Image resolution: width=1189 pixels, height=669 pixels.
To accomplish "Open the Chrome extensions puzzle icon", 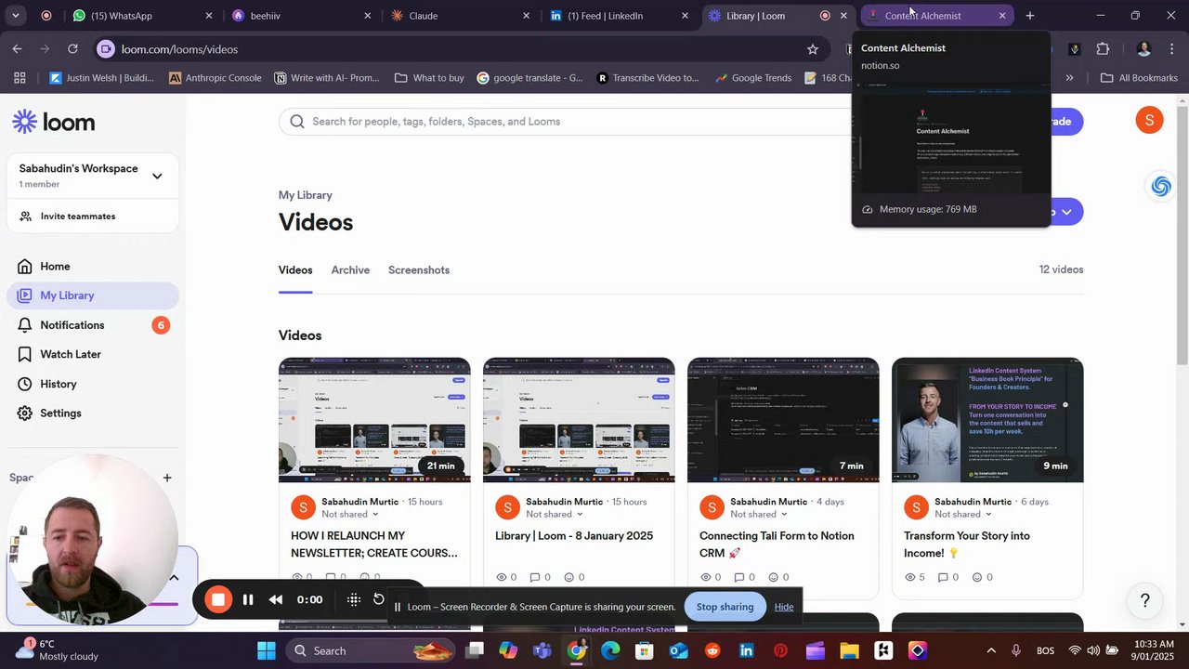I will pos(1103,49).
